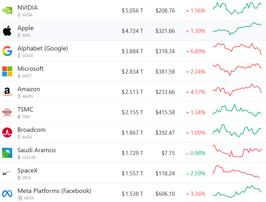The image size is (266, 202).
Task: Open the Alphabet (Google) company page
Action: (43, 49)
